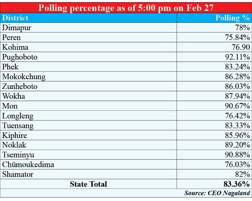Viewport: 252px width, 201px height.
Task: Click the District column header
Action: pos(15,18)
